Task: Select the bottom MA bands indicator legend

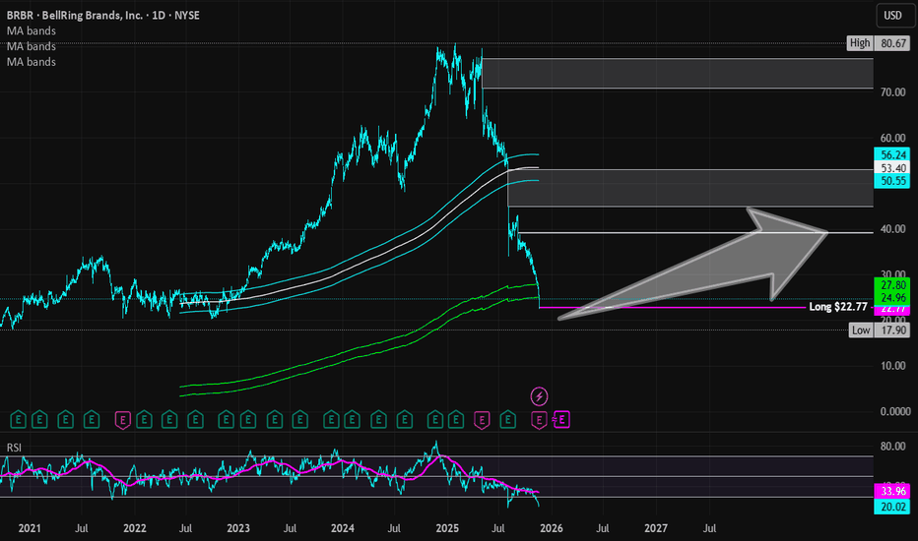Action: point(32,62)
